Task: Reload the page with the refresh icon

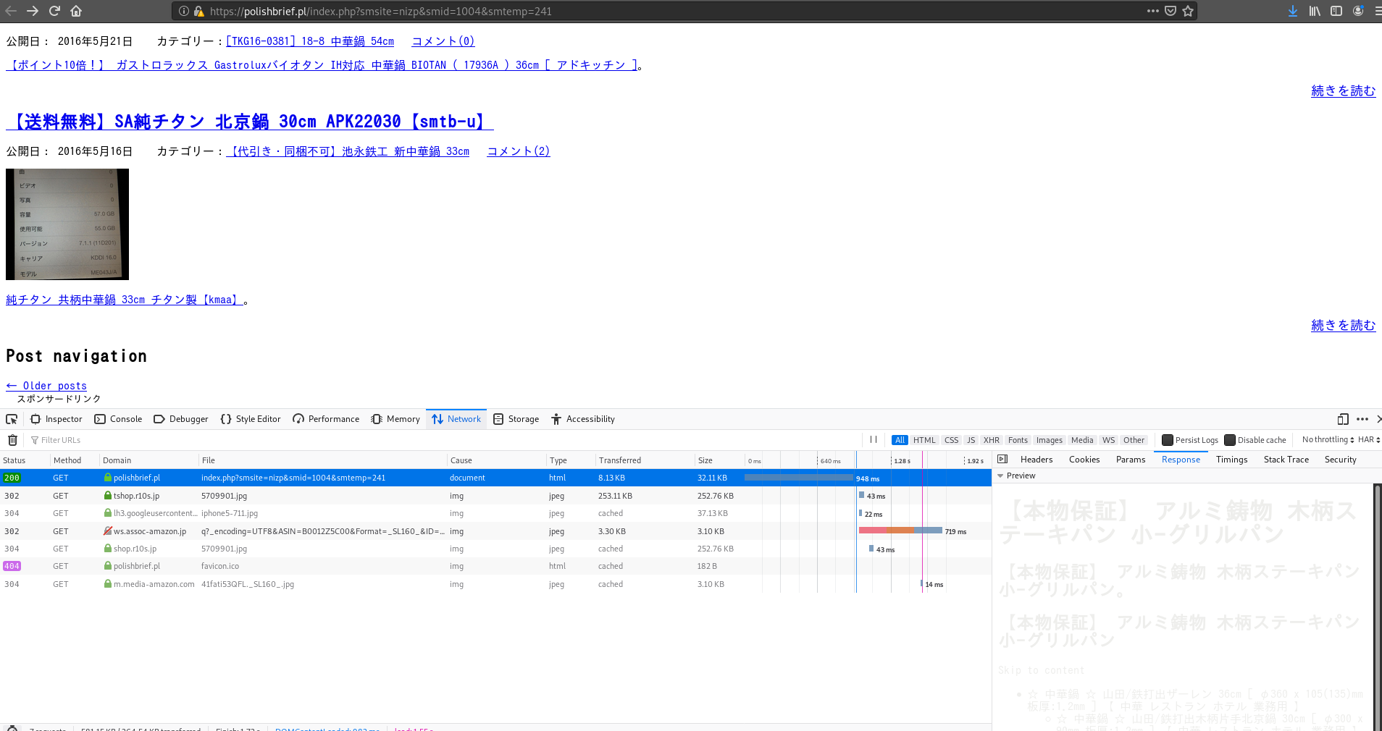Action: [x=54, y=11]
